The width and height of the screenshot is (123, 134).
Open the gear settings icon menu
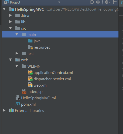[107, 2]
